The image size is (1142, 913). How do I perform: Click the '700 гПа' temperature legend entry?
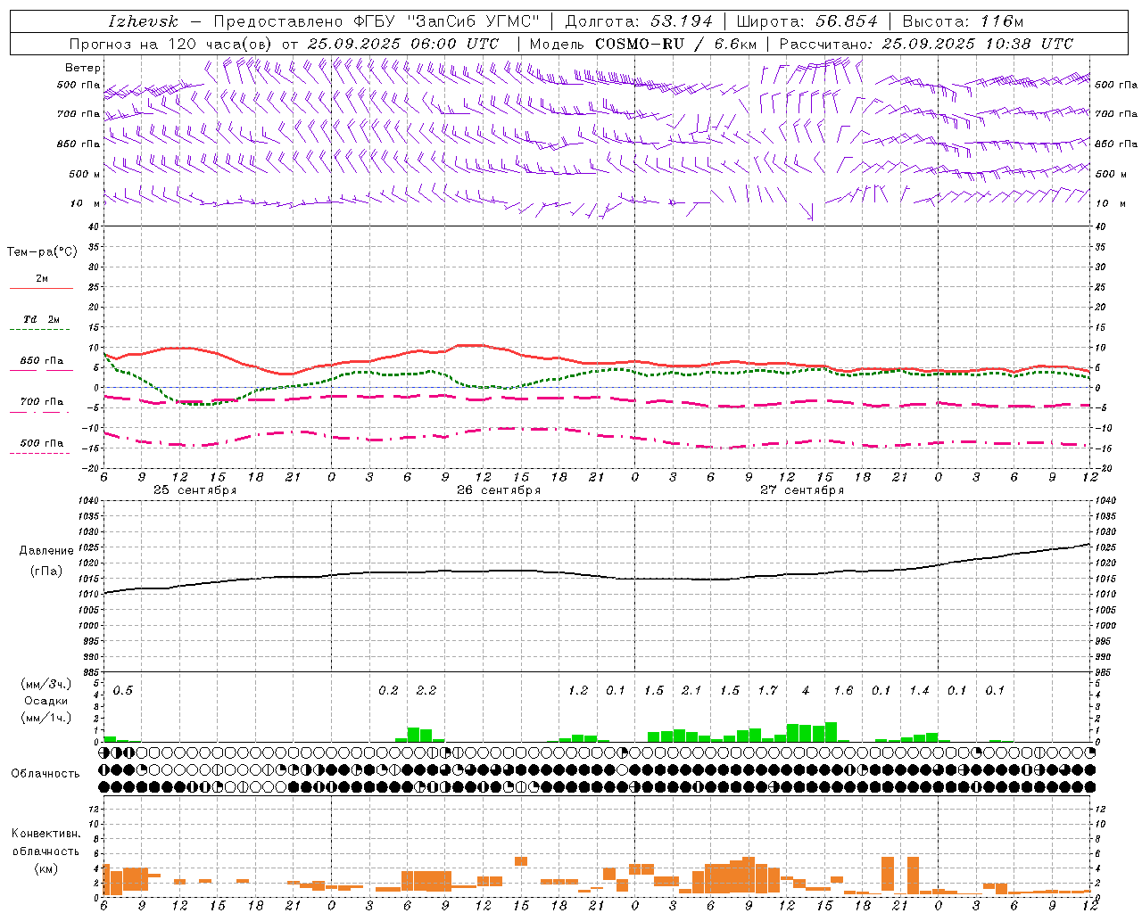coord(42,402)
